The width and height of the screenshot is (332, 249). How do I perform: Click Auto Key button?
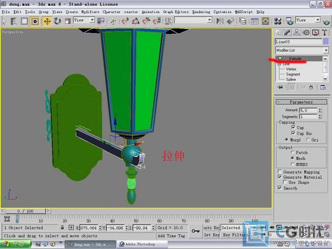(x=211, y=228)
